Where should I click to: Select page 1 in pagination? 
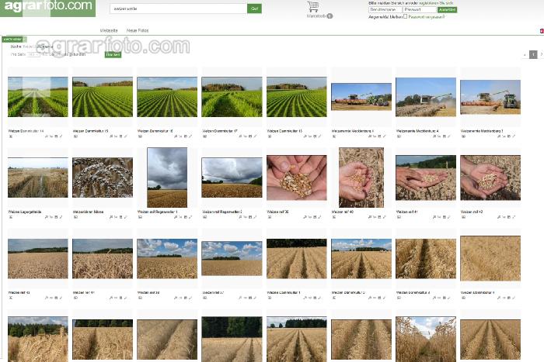click(533, 55)
